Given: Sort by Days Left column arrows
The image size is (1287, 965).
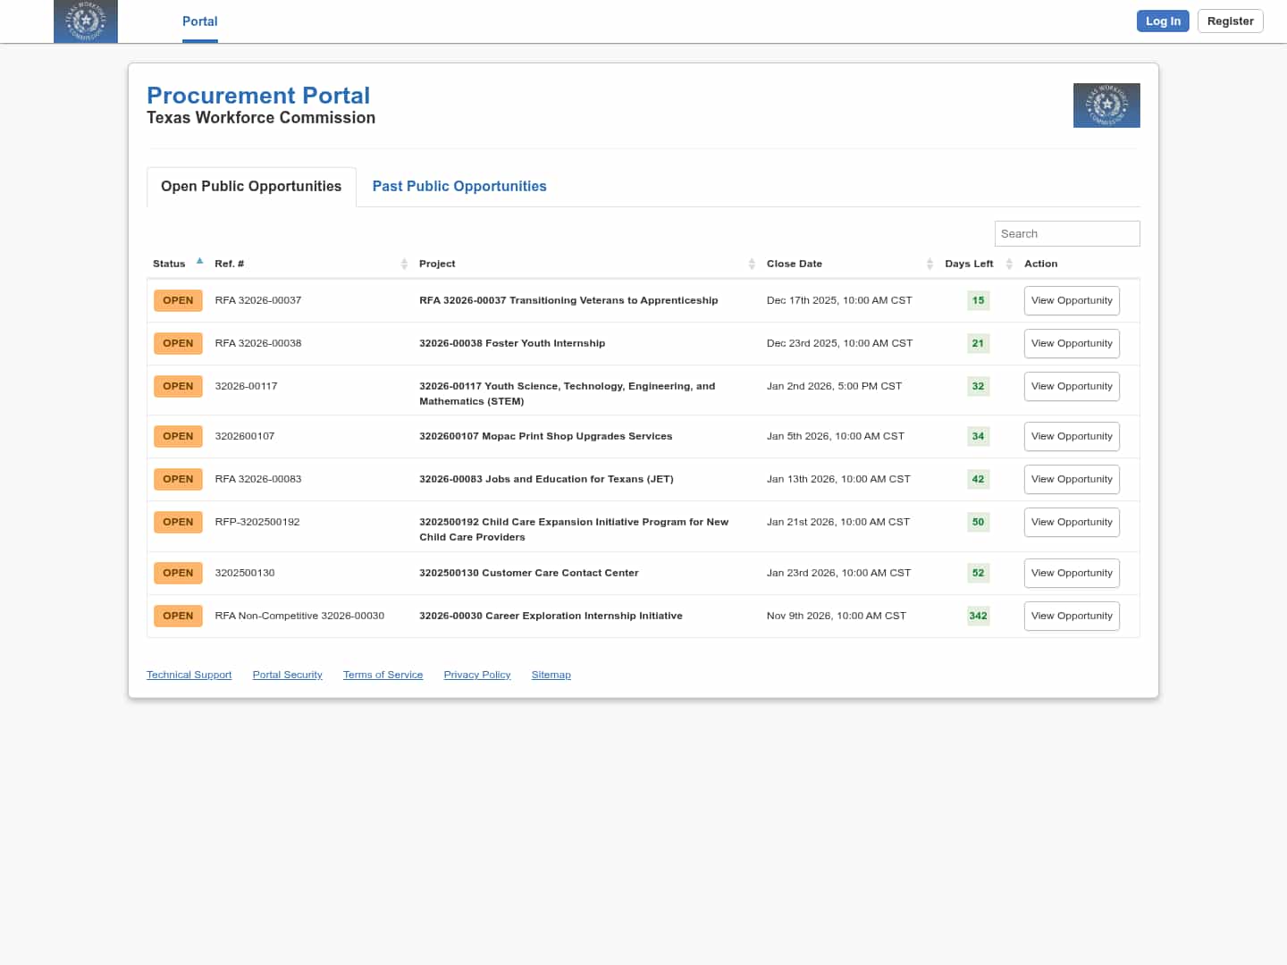Looking at the screenshot, I should click(1009, 264).
